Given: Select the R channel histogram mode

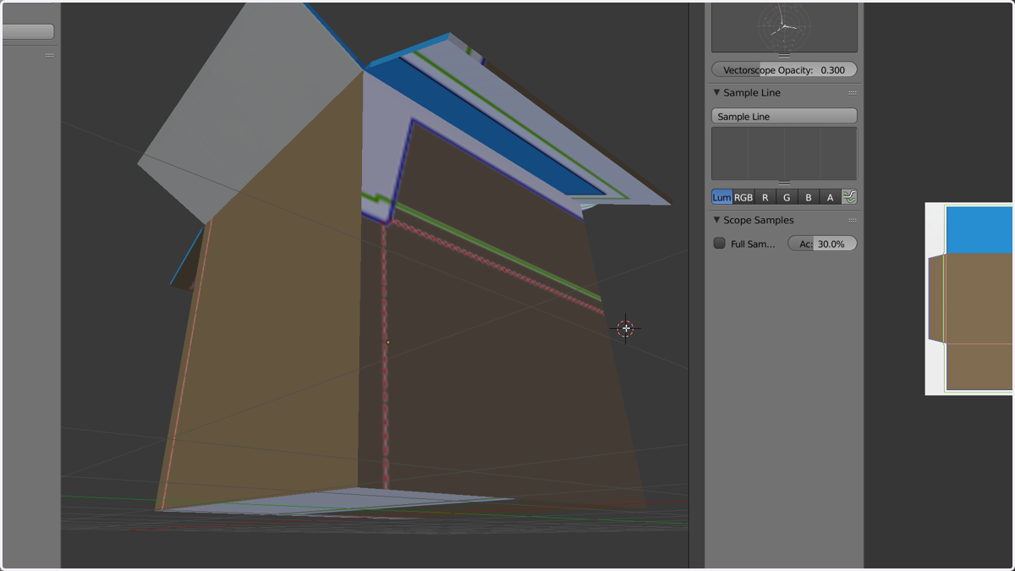Looking at the screenshot, I should tap(765, 197).
